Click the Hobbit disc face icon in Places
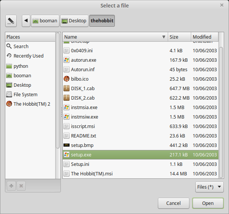 point(9,104)
